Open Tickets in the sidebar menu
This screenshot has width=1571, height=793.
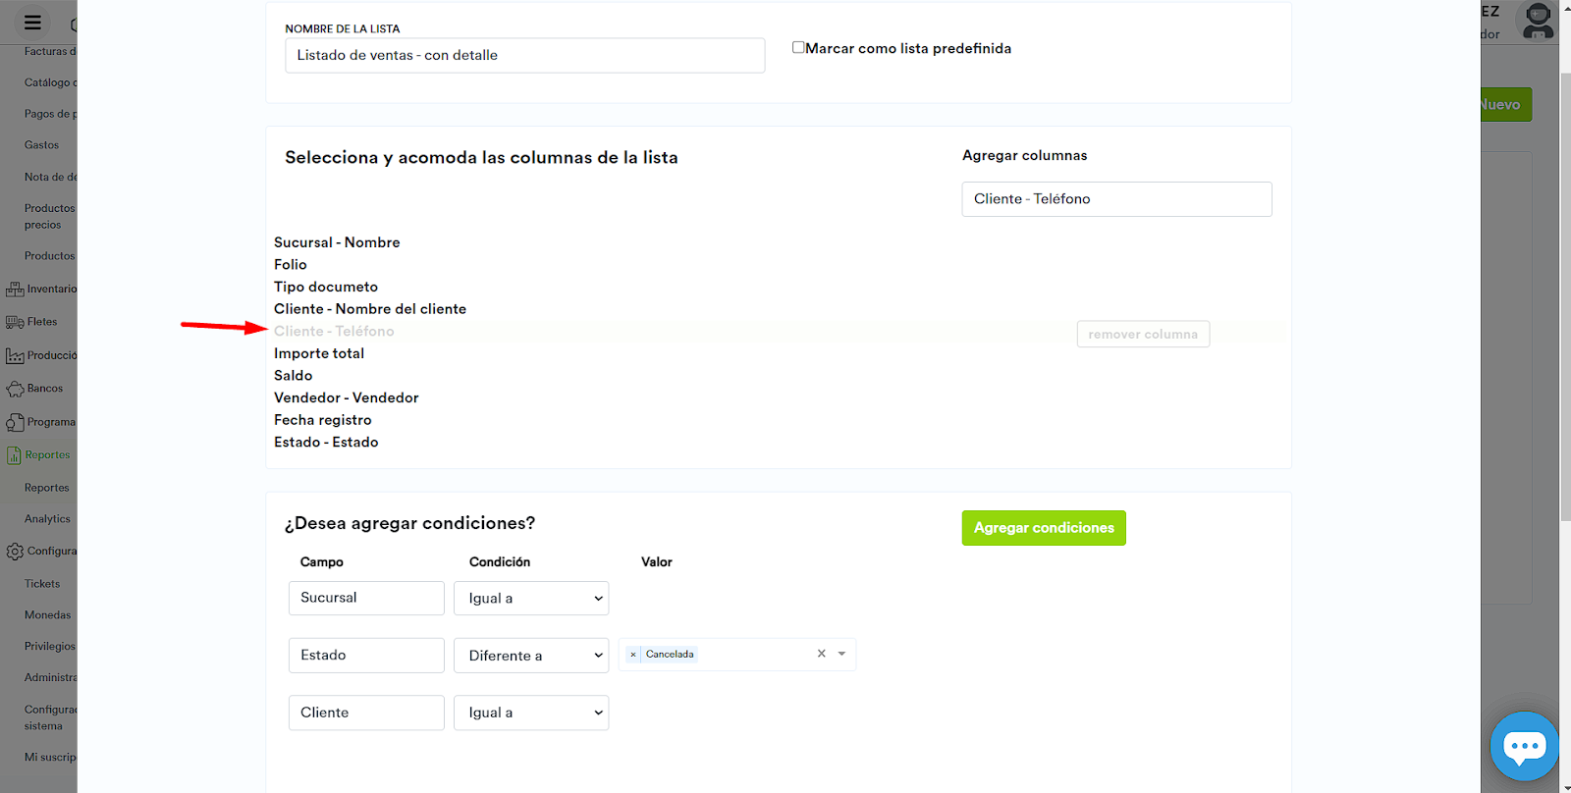pyautogui.click(x=42, y=584)
